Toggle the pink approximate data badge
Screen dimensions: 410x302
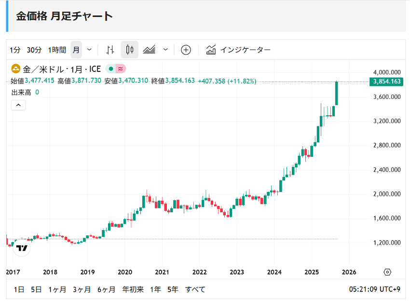pyautogui.click(x=121, y=69)
